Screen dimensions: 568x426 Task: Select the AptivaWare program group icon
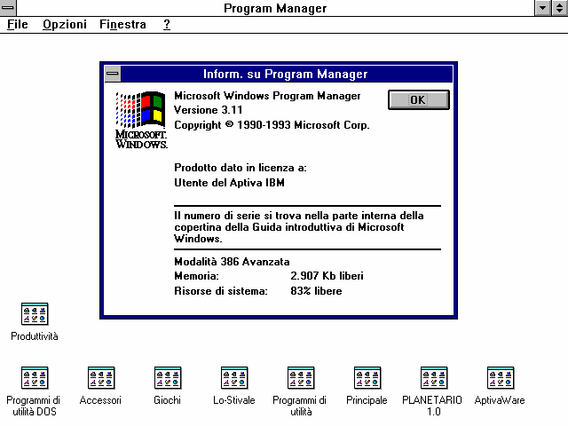501,377
